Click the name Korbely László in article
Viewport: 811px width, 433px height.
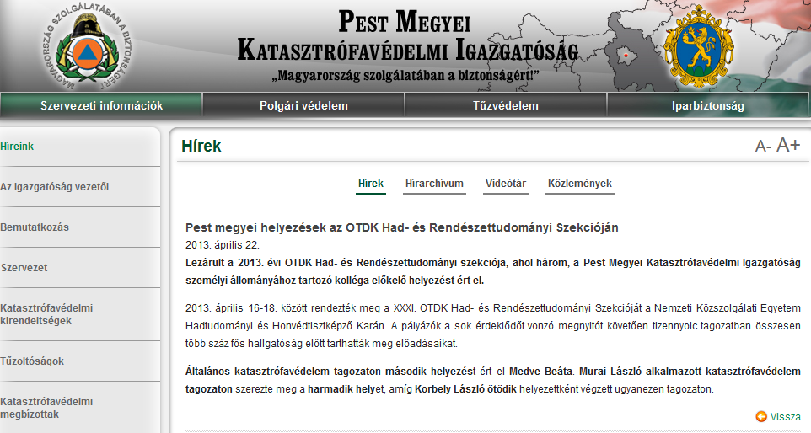449,389
